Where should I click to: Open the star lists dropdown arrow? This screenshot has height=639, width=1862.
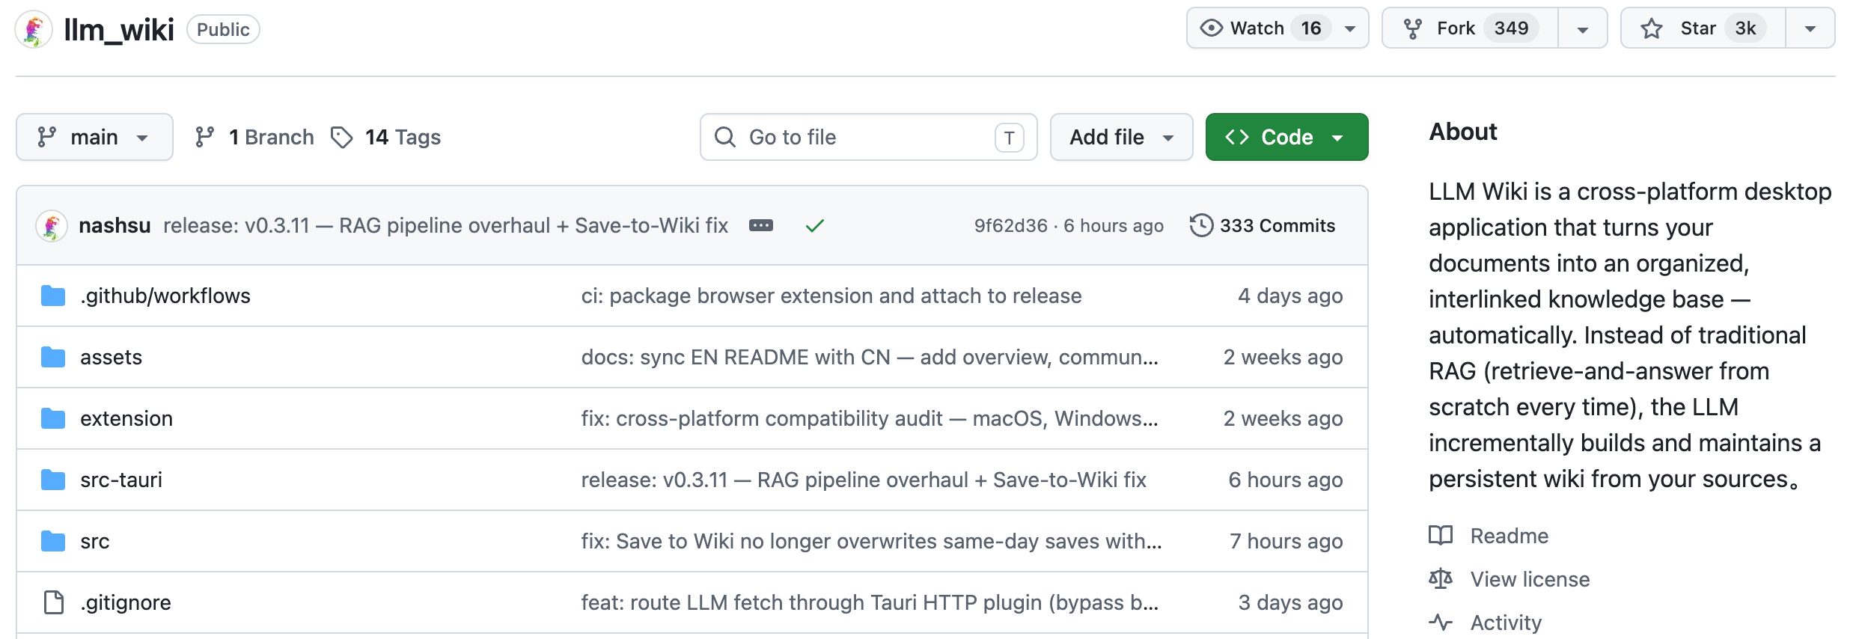tap(1810, 29)
